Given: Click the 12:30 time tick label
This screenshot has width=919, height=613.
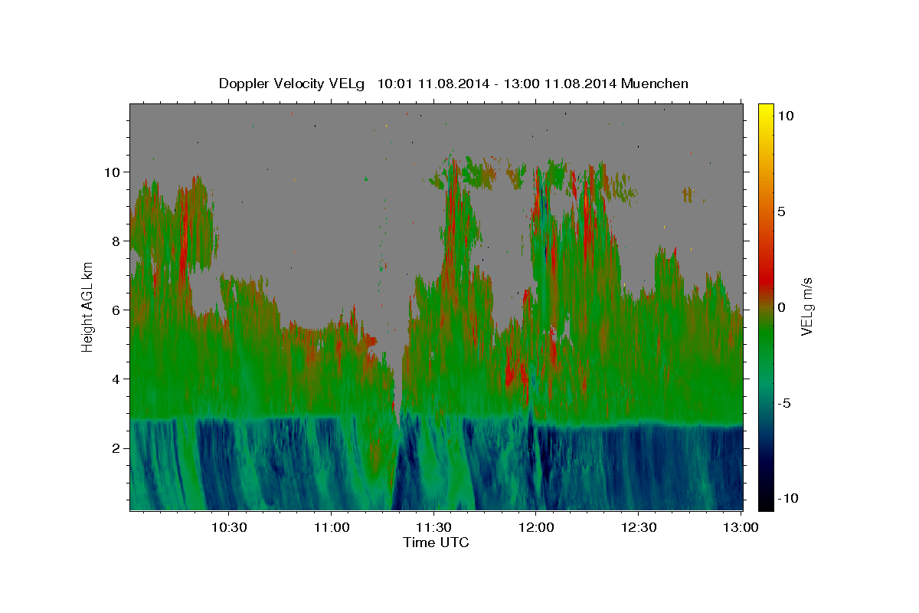Looking at the screenshot, I should [639, 527].
